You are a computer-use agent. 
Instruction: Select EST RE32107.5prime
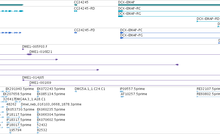(x=208, y=89)
